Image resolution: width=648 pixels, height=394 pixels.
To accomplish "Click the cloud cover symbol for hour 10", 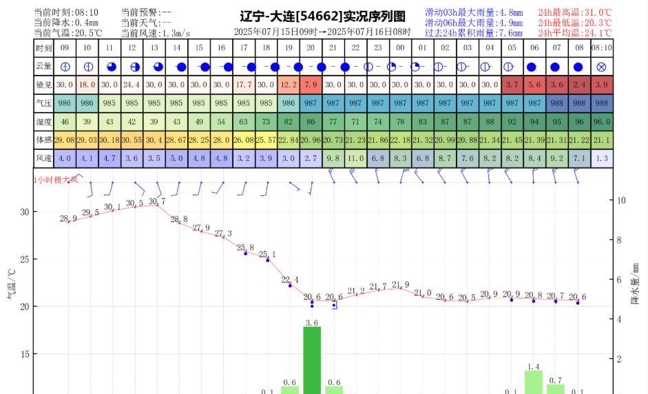I will coord(88,67).
